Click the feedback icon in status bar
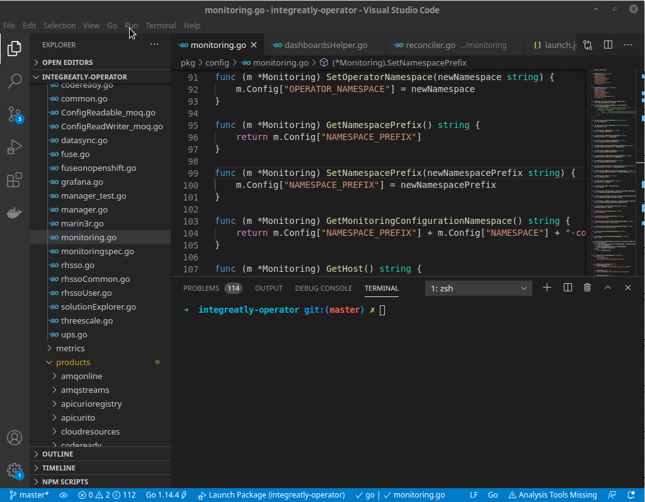The height and width of the screenshot is (502, 645). (x=612, y=495)
